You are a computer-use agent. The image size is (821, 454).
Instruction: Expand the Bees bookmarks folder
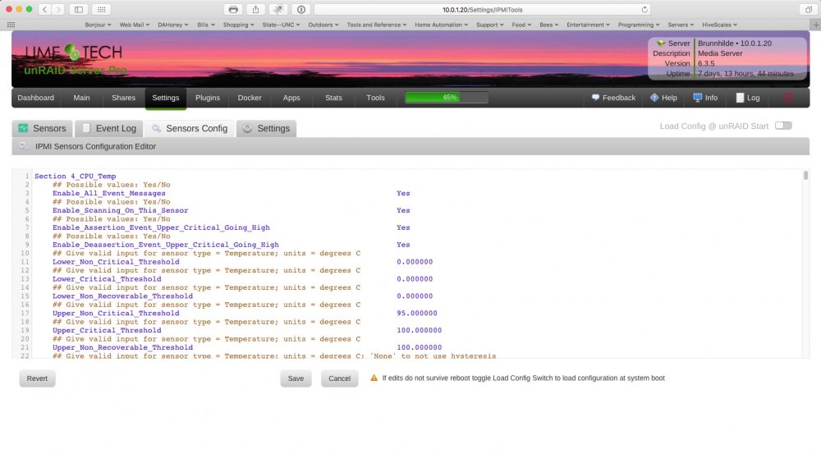pos(548,25)
